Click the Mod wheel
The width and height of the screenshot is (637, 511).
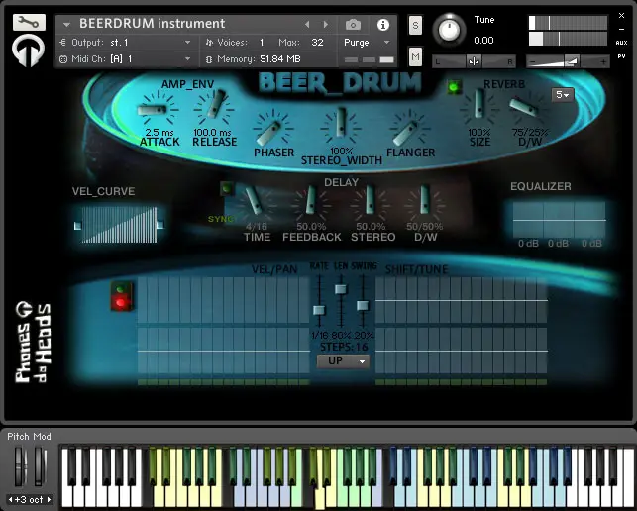(39, 465)
